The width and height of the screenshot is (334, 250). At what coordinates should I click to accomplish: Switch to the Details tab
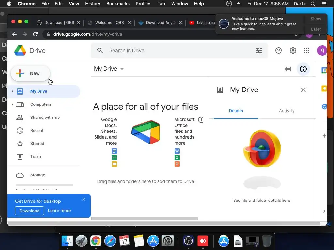click(236, 111)
